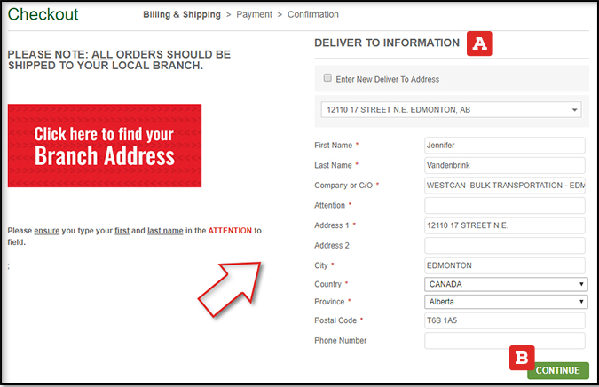Click the red Branch Address banner

click(x=105, y=146)
